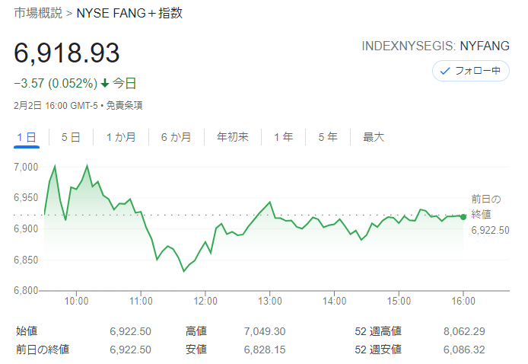
Task: Click the 52週安値 value 6,086.32
Action: pyautogui.click(x=464, y=350)
